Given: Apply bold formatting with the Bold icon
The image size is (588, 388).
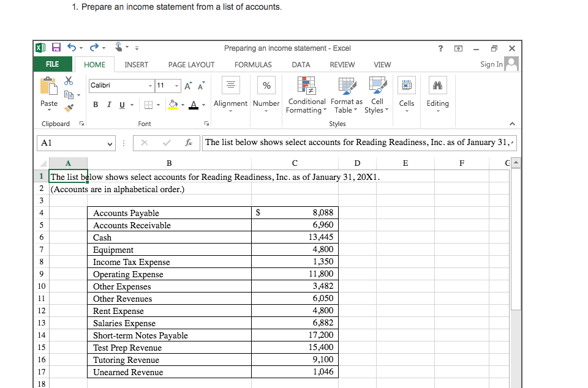Looking at the screenshot, I should [96, 105].
